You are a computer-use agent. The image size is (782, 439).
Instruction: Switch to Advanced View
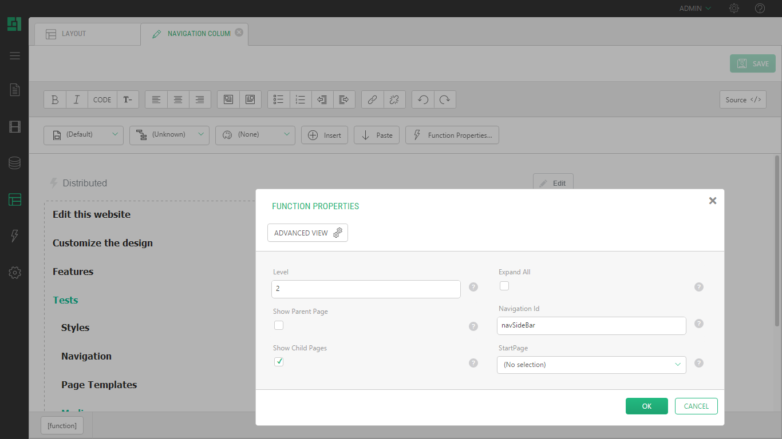pyautogui.click(x=307, y=233)
